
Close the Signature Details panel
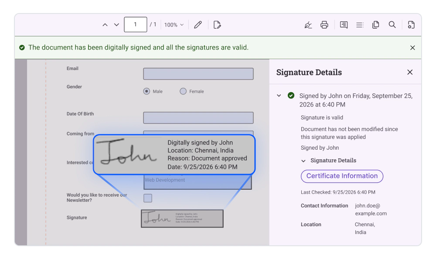[410, 72]
